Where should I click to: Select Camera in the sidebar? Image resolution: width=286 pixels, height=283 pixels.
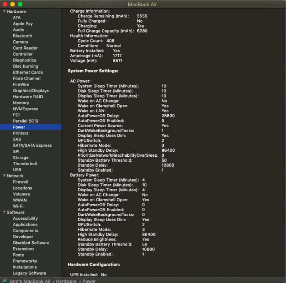pos(21,42)
